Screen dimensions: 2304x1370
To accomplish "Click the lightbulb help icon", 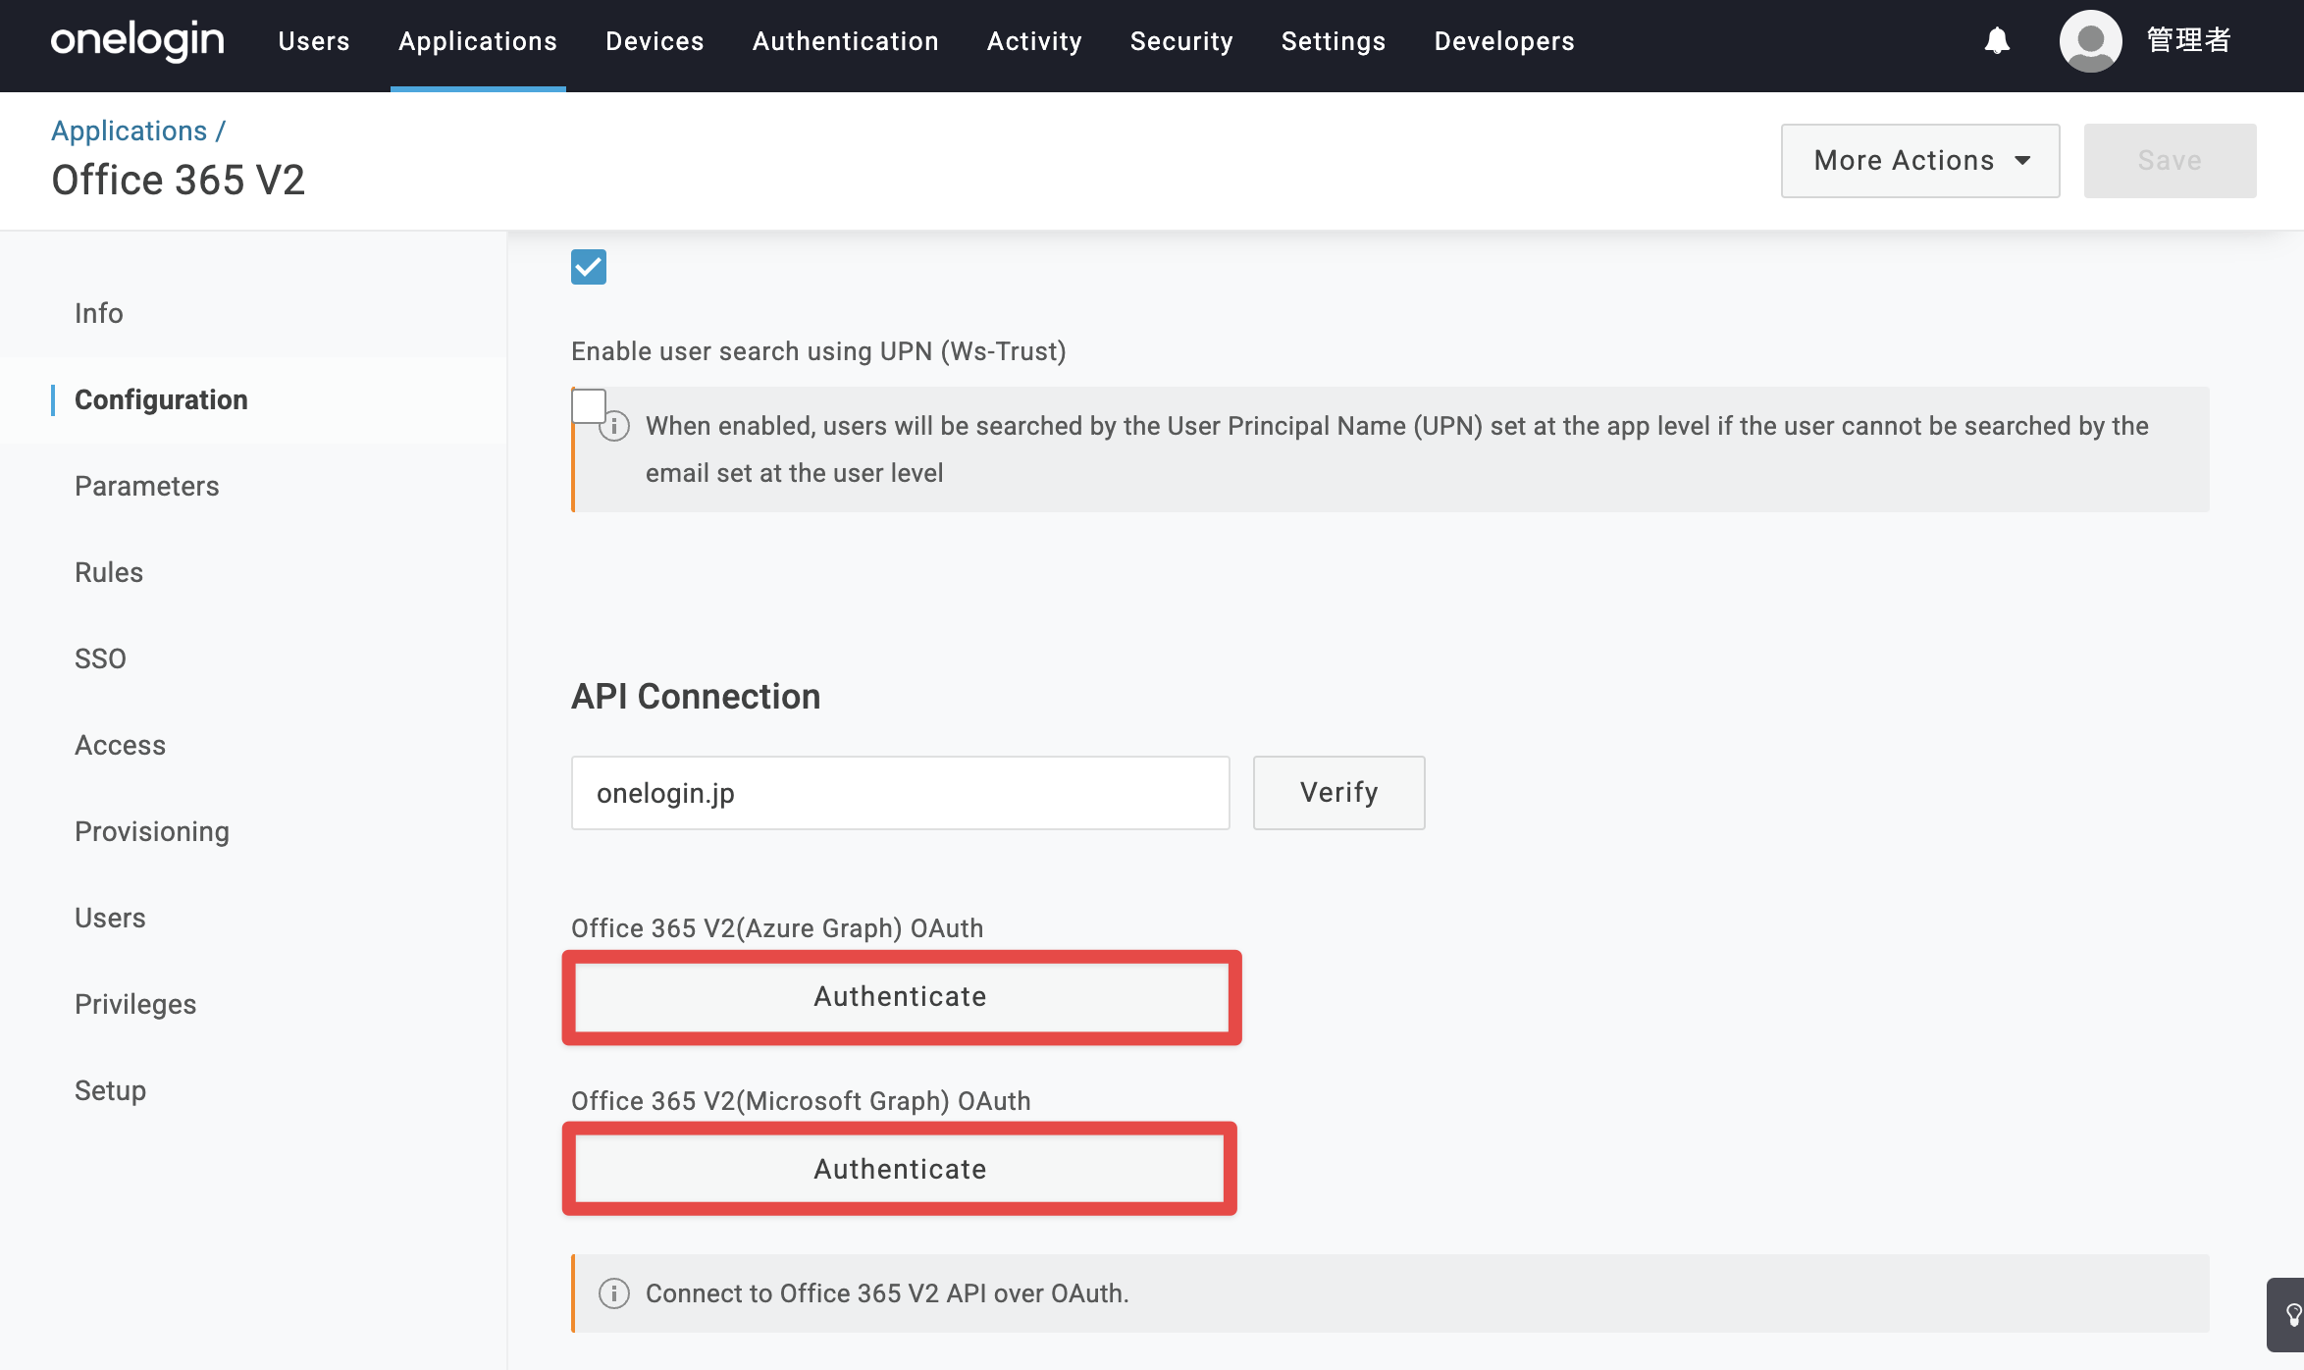I will point(2292,1314).
